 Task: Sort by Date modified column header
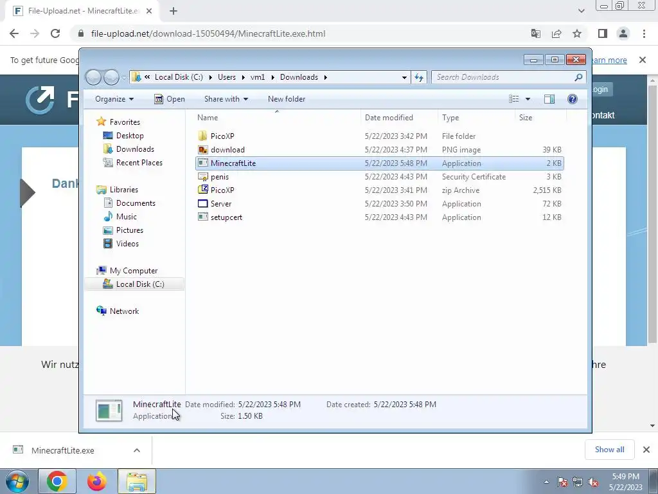coord(389,118)
